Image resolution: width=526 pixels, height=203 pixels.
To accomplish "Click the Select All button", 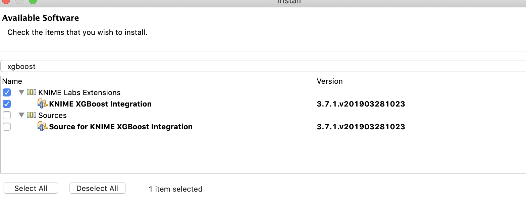I will pyautogui.click(x=31, y=188).
